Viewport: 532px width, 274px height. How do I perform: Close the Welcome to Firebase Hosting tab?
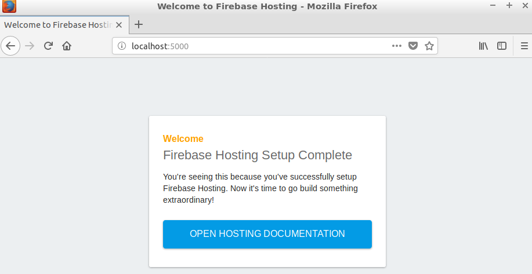click(x=119, y=25)
